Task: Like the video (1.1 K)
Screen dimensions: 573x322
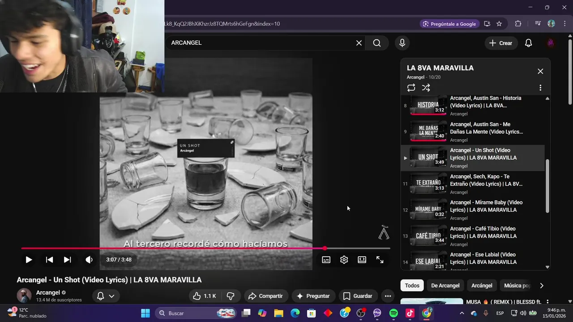Action: pos(205,296)
